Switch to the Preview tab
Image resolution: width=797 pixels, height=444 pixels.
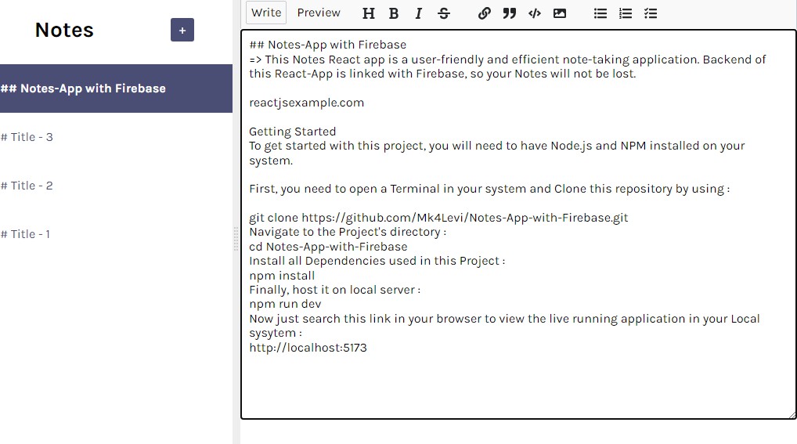[x=319, y=13]
